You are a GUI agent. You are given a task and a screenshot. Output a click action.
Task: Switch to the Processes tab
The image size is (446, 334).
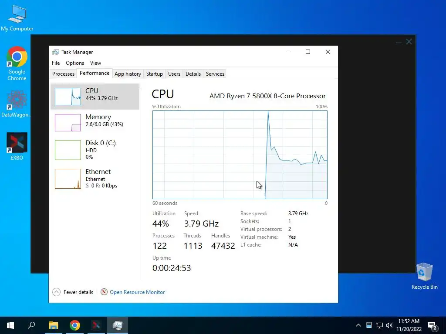63,74
